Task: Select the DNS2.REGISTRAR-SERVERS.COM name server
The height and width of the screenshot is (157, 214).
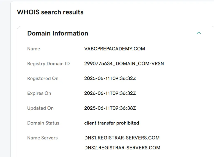Action: coord(122,148)
